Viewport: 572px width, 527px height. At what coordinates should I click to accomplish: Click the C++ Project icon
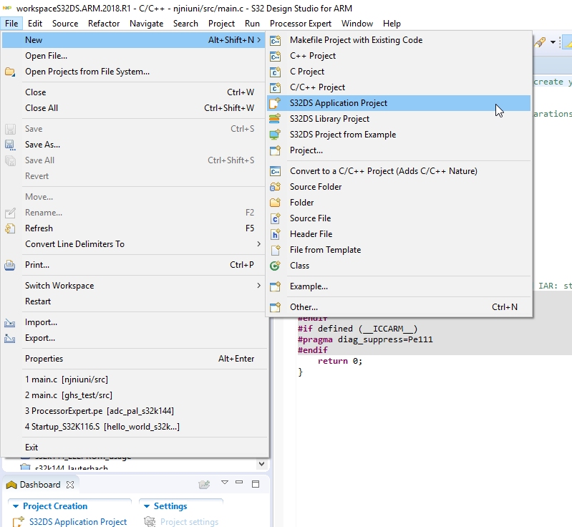tap(276, 56)
